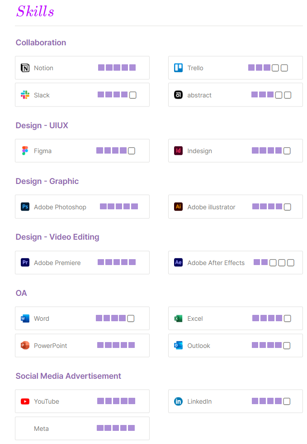The height and width of the screenshot is (444, 307).
Task: Click Trello's skill rating bar
Action: coord(268,68)
